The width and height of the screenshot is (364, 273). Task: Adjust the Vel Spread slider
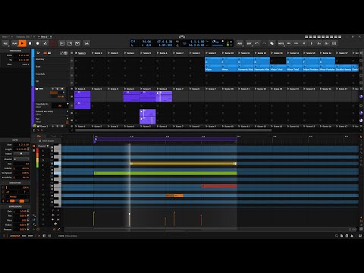(21, 173)
